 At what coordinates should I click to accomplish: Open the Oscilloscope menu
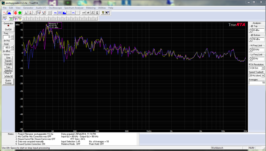[55, 8]
